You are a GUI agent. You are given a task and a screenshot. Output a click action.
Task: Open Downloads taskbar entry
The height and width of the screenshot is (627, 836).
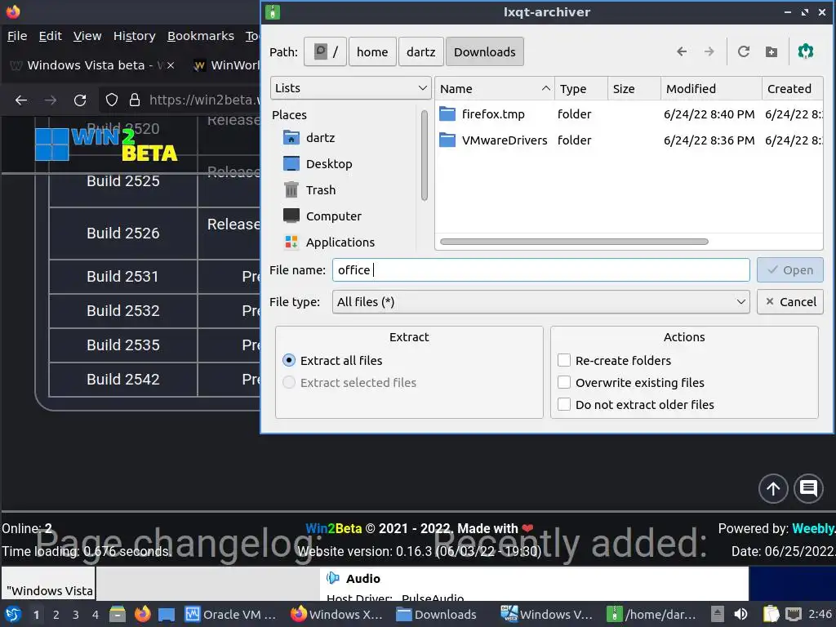[x=437, y=614]
